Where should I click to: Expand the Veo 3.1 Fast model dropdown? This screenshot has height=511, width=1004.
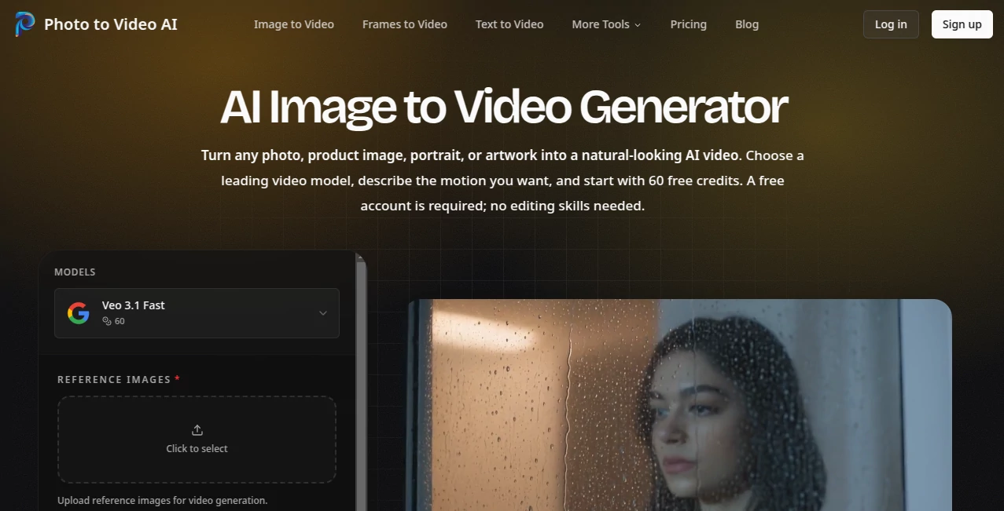[197, 313]
